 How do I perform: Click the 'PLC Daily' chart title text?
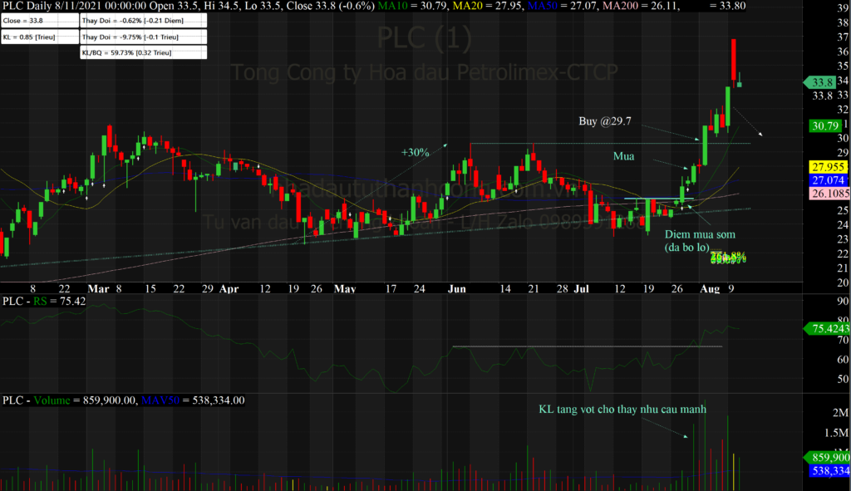pos(27,7)
